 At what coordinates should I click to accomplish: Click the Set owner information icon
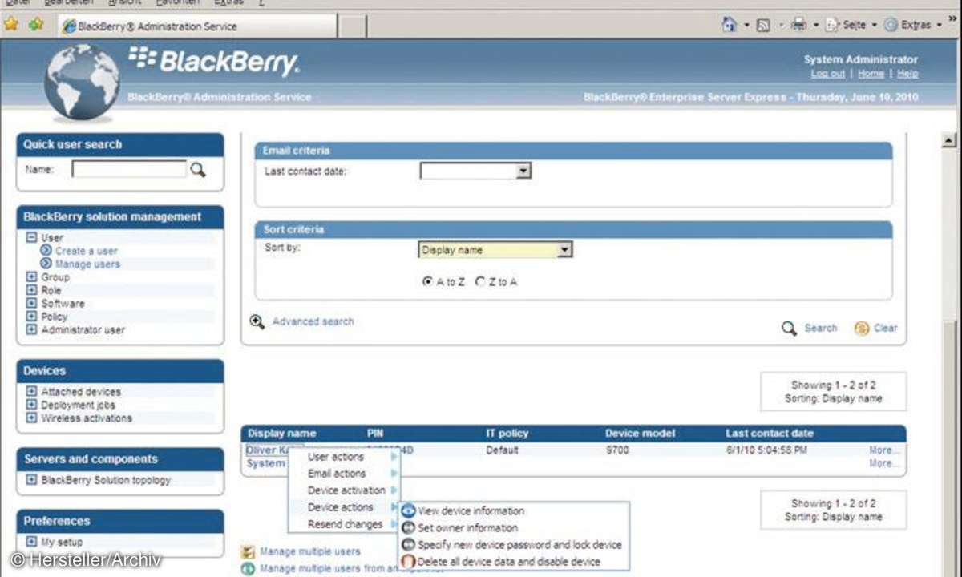click(x=409, y=527)
